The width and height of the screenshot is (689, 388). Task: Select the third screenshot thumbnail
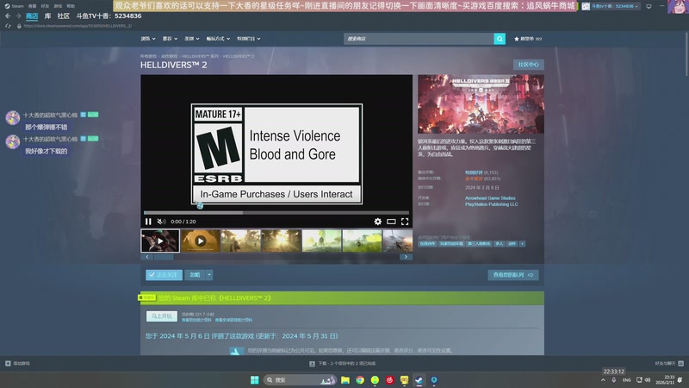click(x=241, y=241)
